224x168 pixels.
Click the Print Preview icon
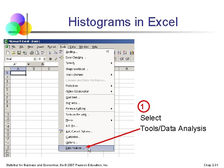[x=37, y=53]
